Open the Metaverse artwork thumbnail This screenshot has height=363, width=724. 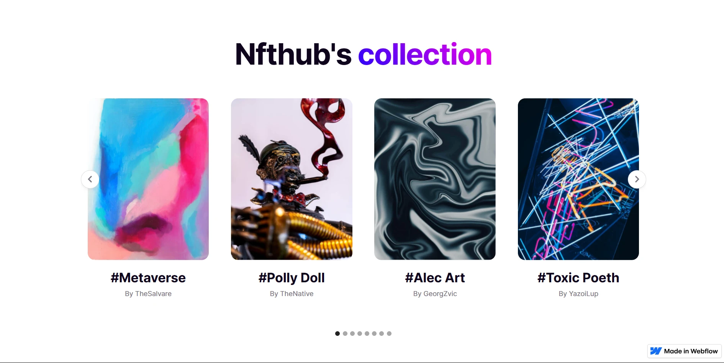point(148,179)
